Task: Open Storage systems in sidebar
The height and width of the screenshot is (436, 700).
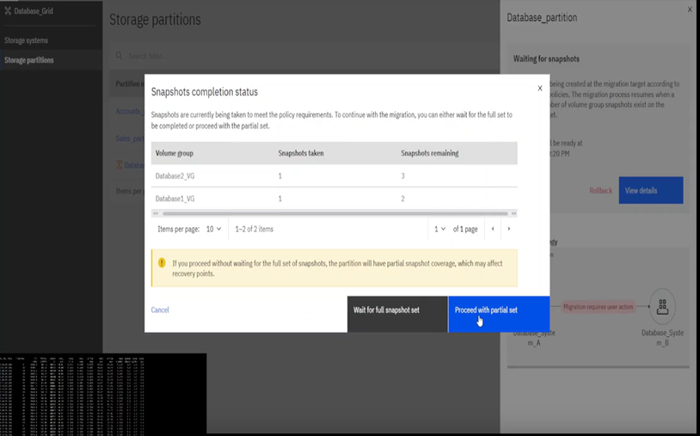Action: click(26, 40)
